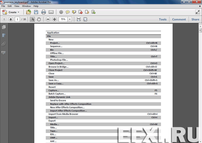Image resolution: width=202 pixels, height=143 pixels.
Task: Open the File menu
Action: click(x=3, y=6)
